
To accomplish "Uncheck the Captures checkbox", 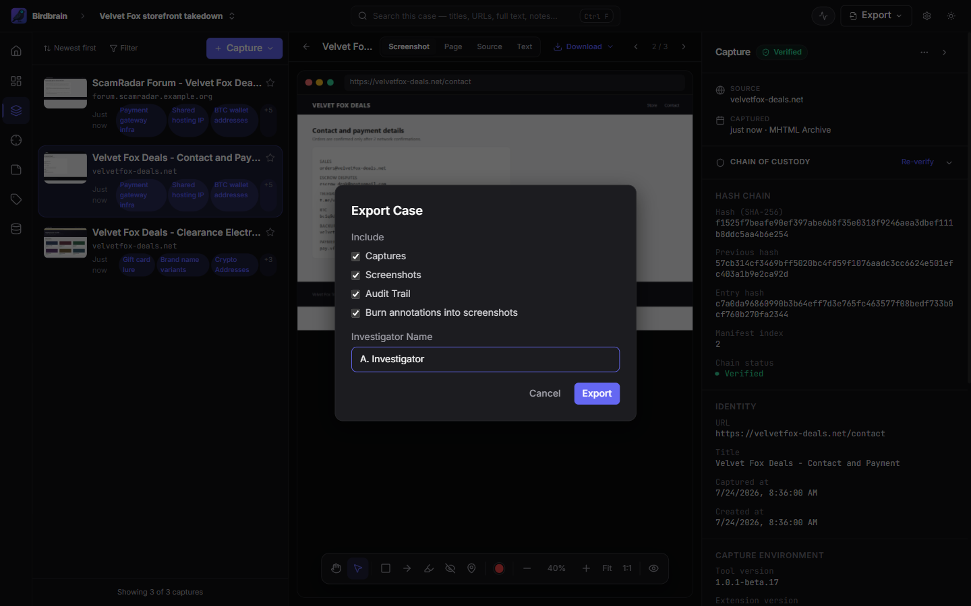I will click(x=355, y=257).
